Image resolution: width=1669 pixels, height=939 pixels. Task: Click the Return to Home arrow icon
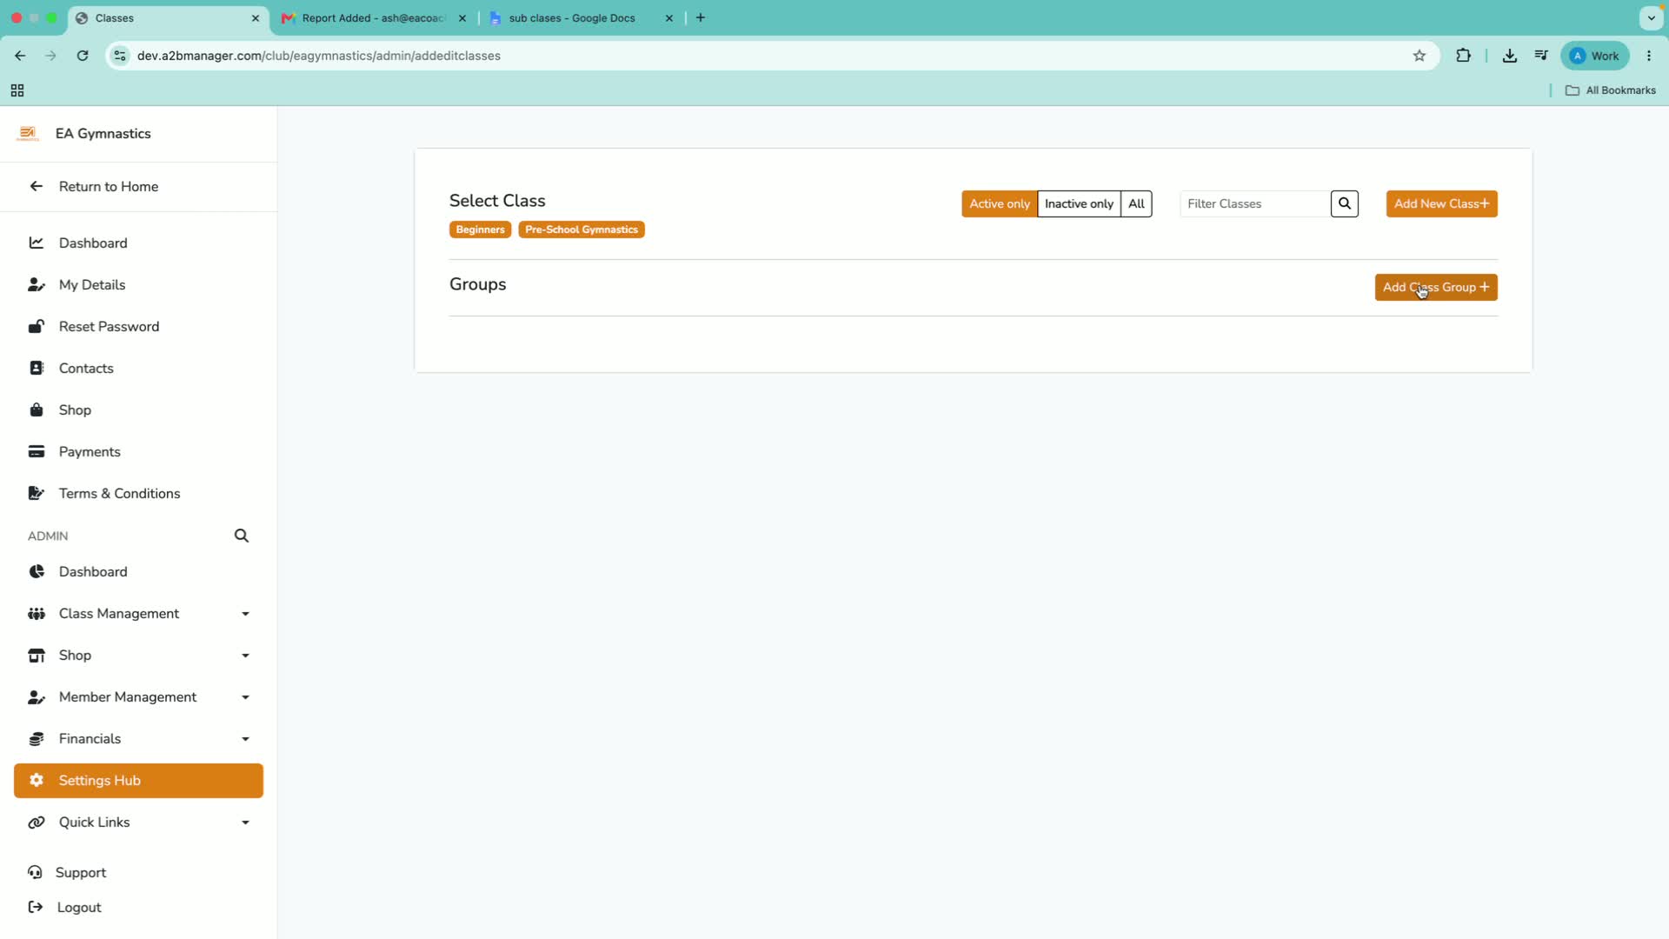click(37, 186)
